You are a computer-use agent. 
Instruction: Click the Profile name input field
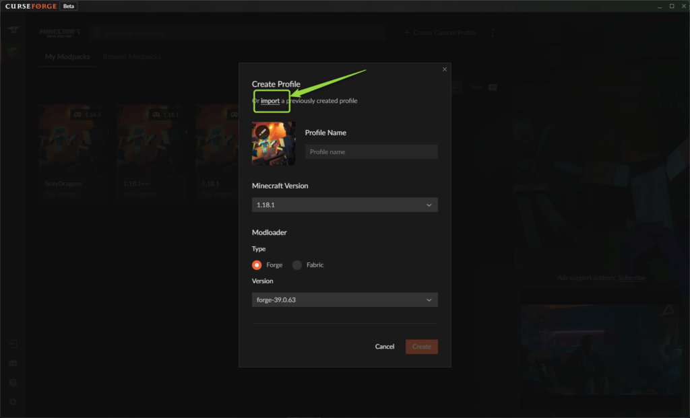point(371,151)
